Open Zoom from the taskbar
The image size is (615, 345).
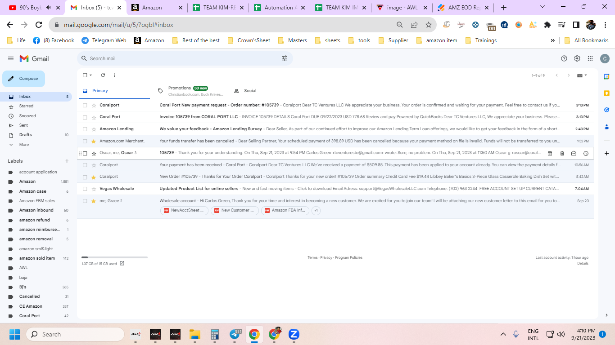click(x=294, y=334)
